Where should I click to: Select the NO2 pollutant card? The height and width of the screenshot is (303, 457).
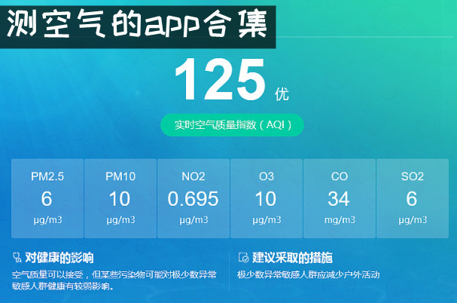(193, 198)
